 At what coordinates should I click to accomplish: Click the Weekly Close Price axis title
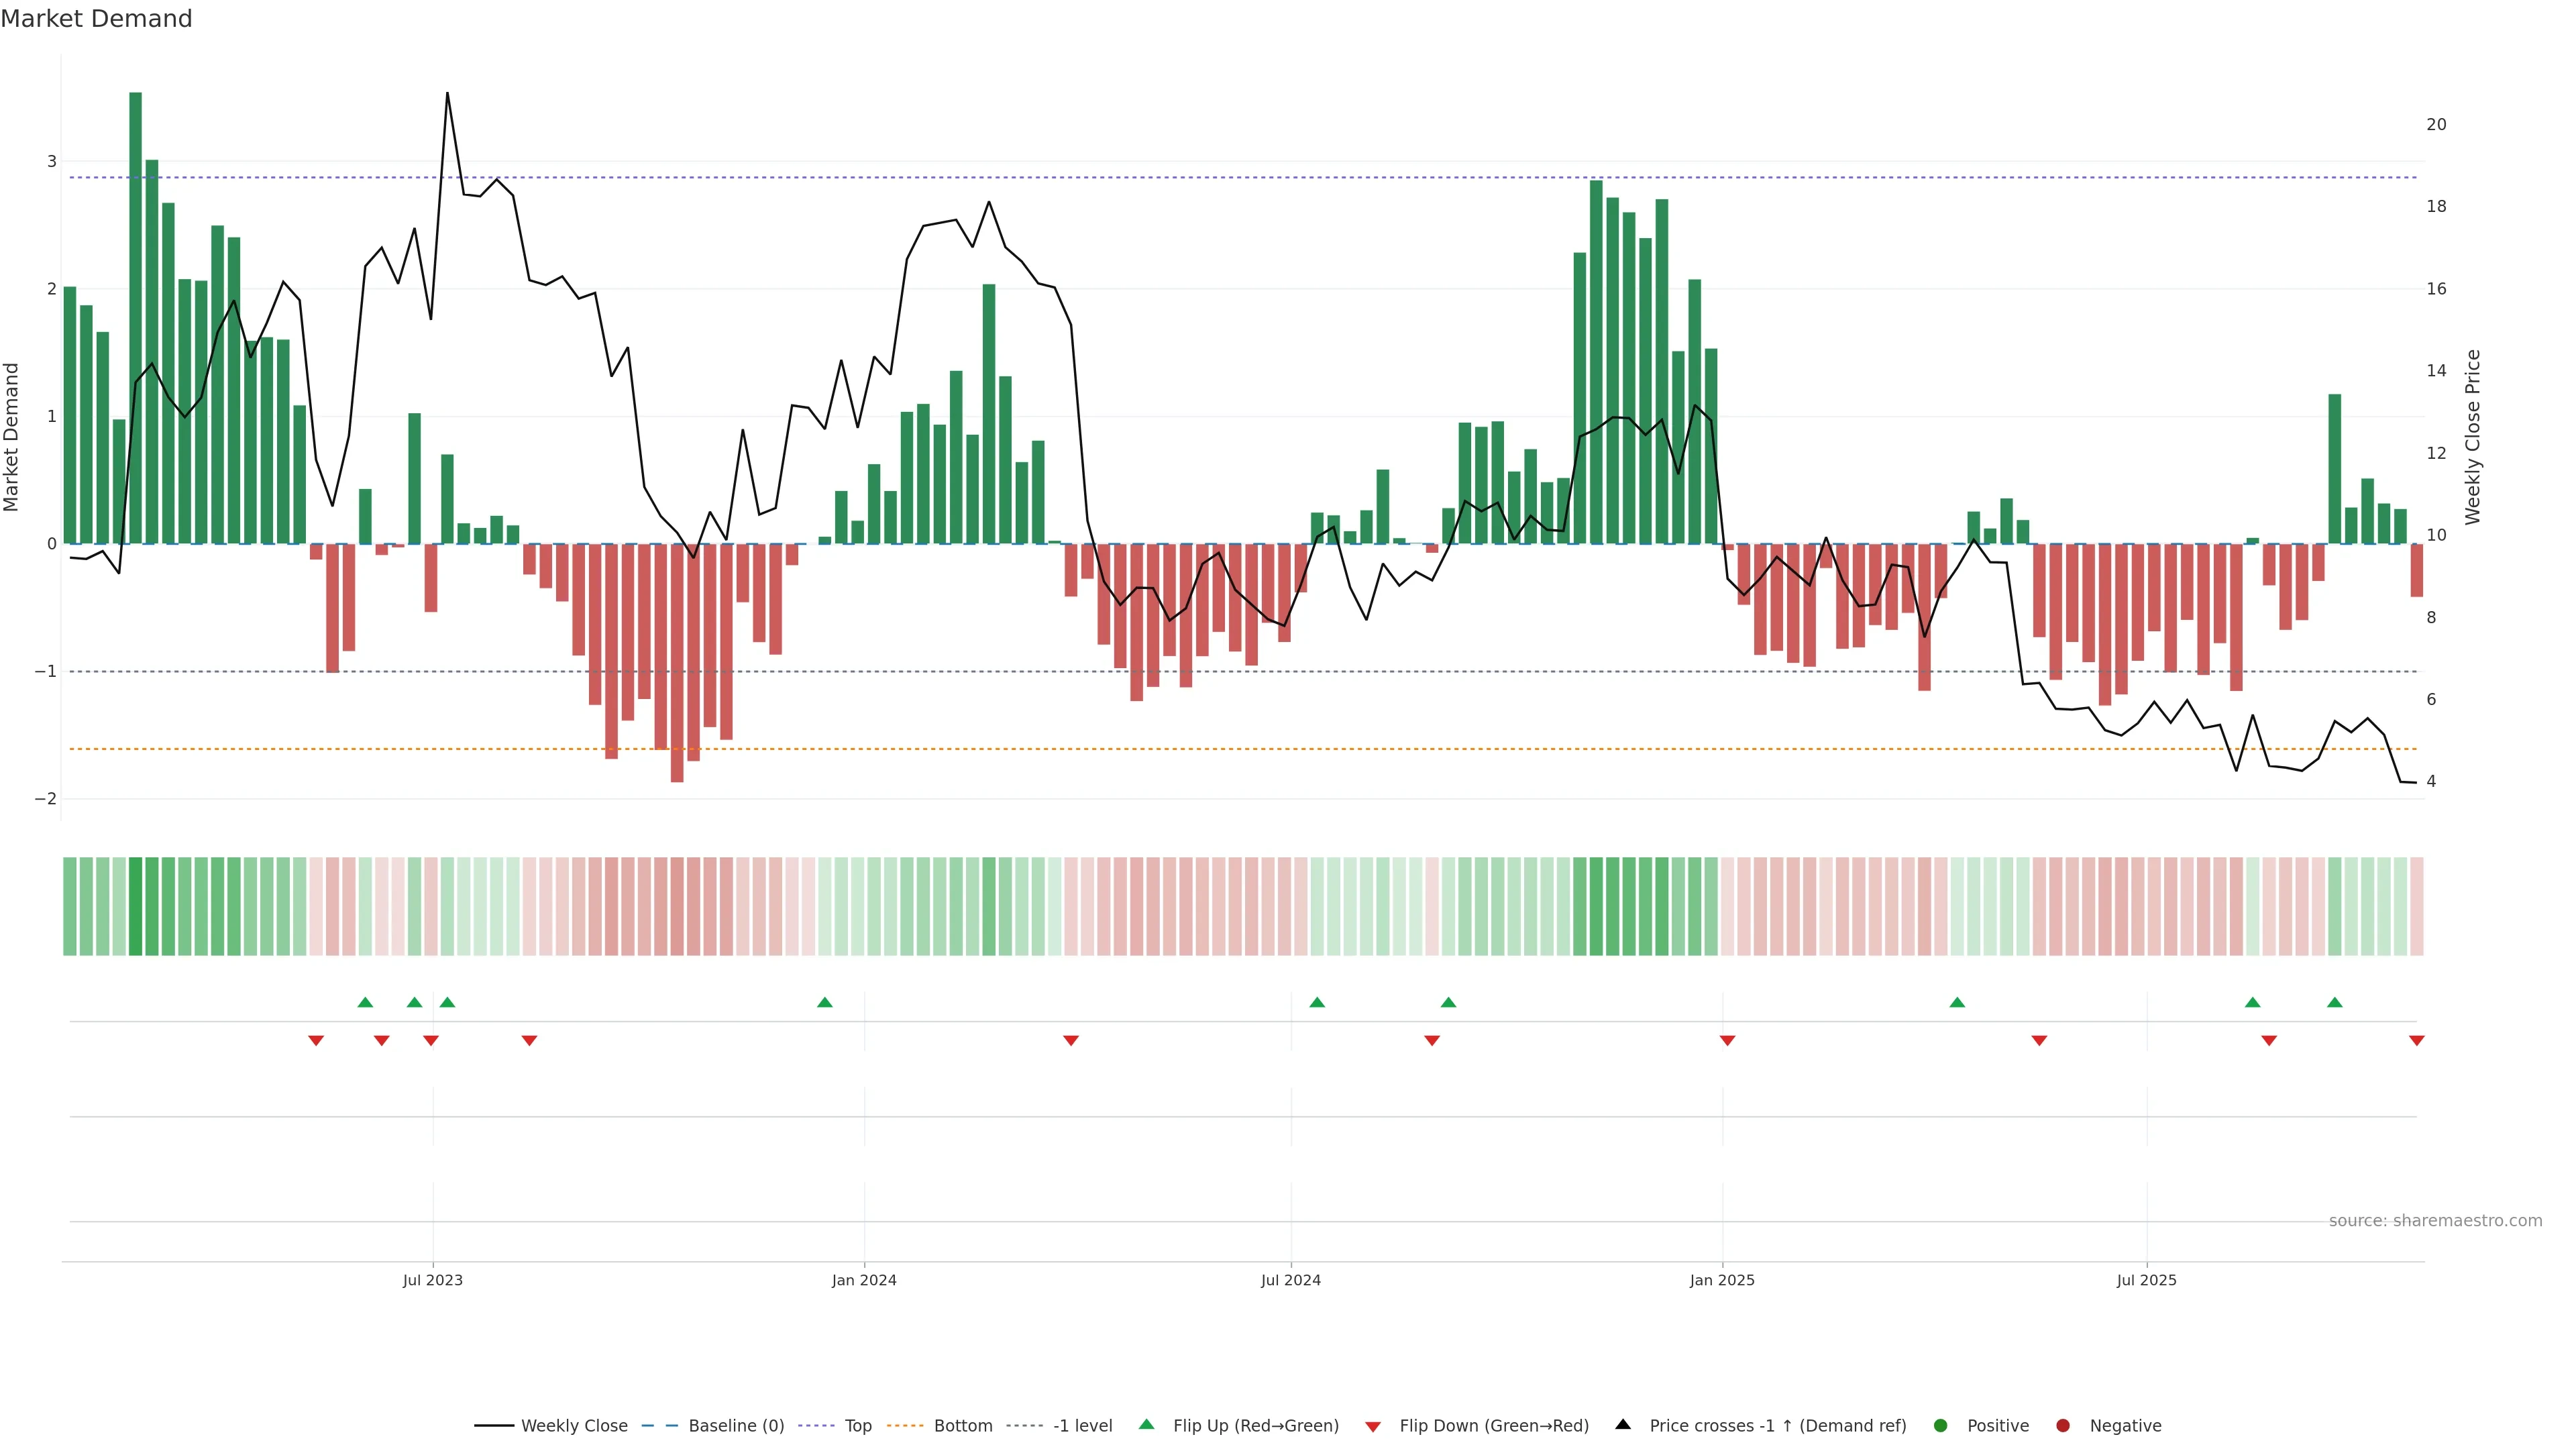2472,437
